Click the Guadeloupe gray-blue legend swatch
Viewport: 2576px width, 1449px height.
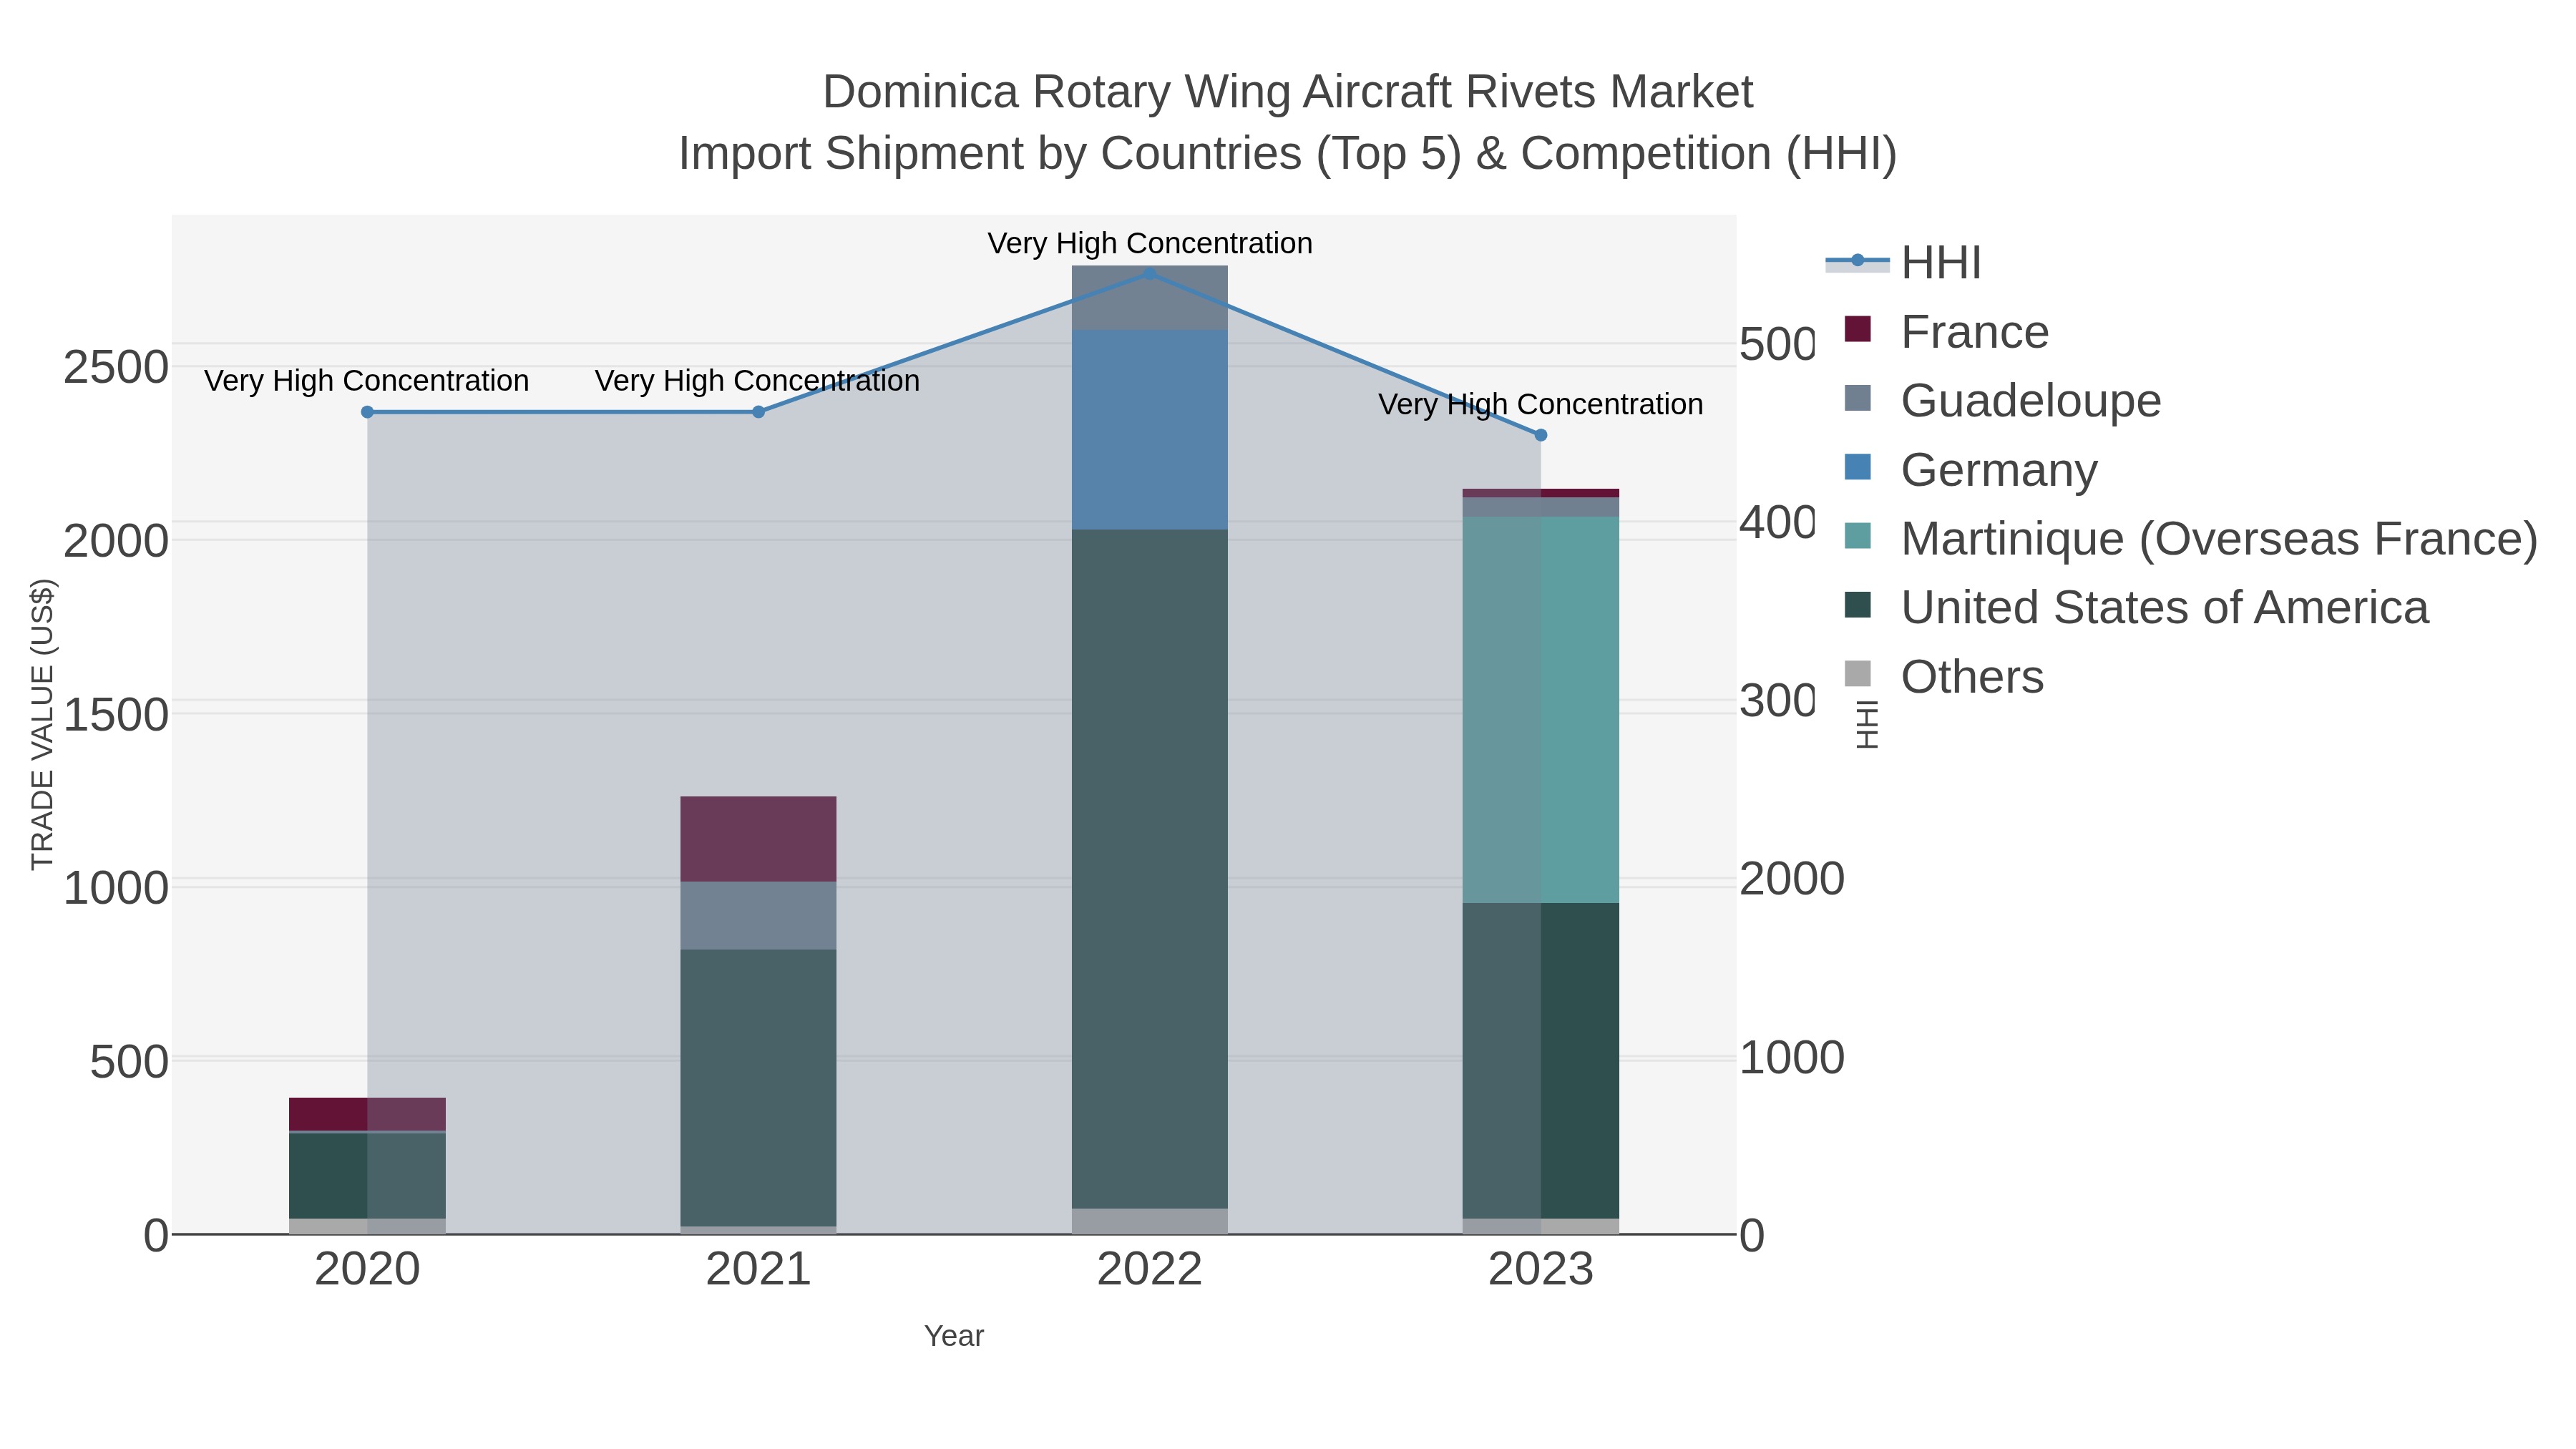(1857, 398)
